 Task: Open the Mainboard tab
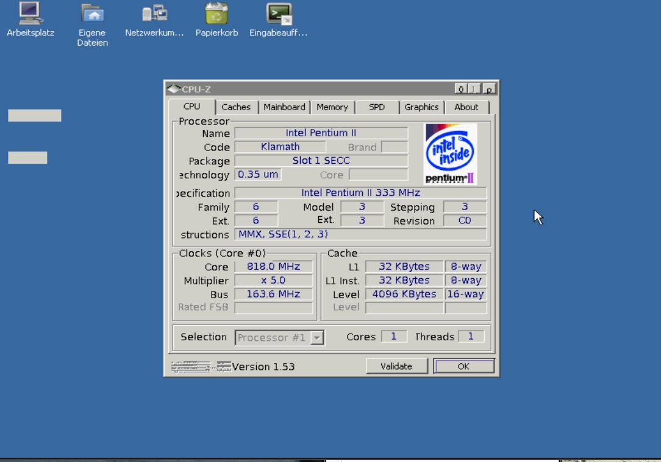click(x=284, y=107)
